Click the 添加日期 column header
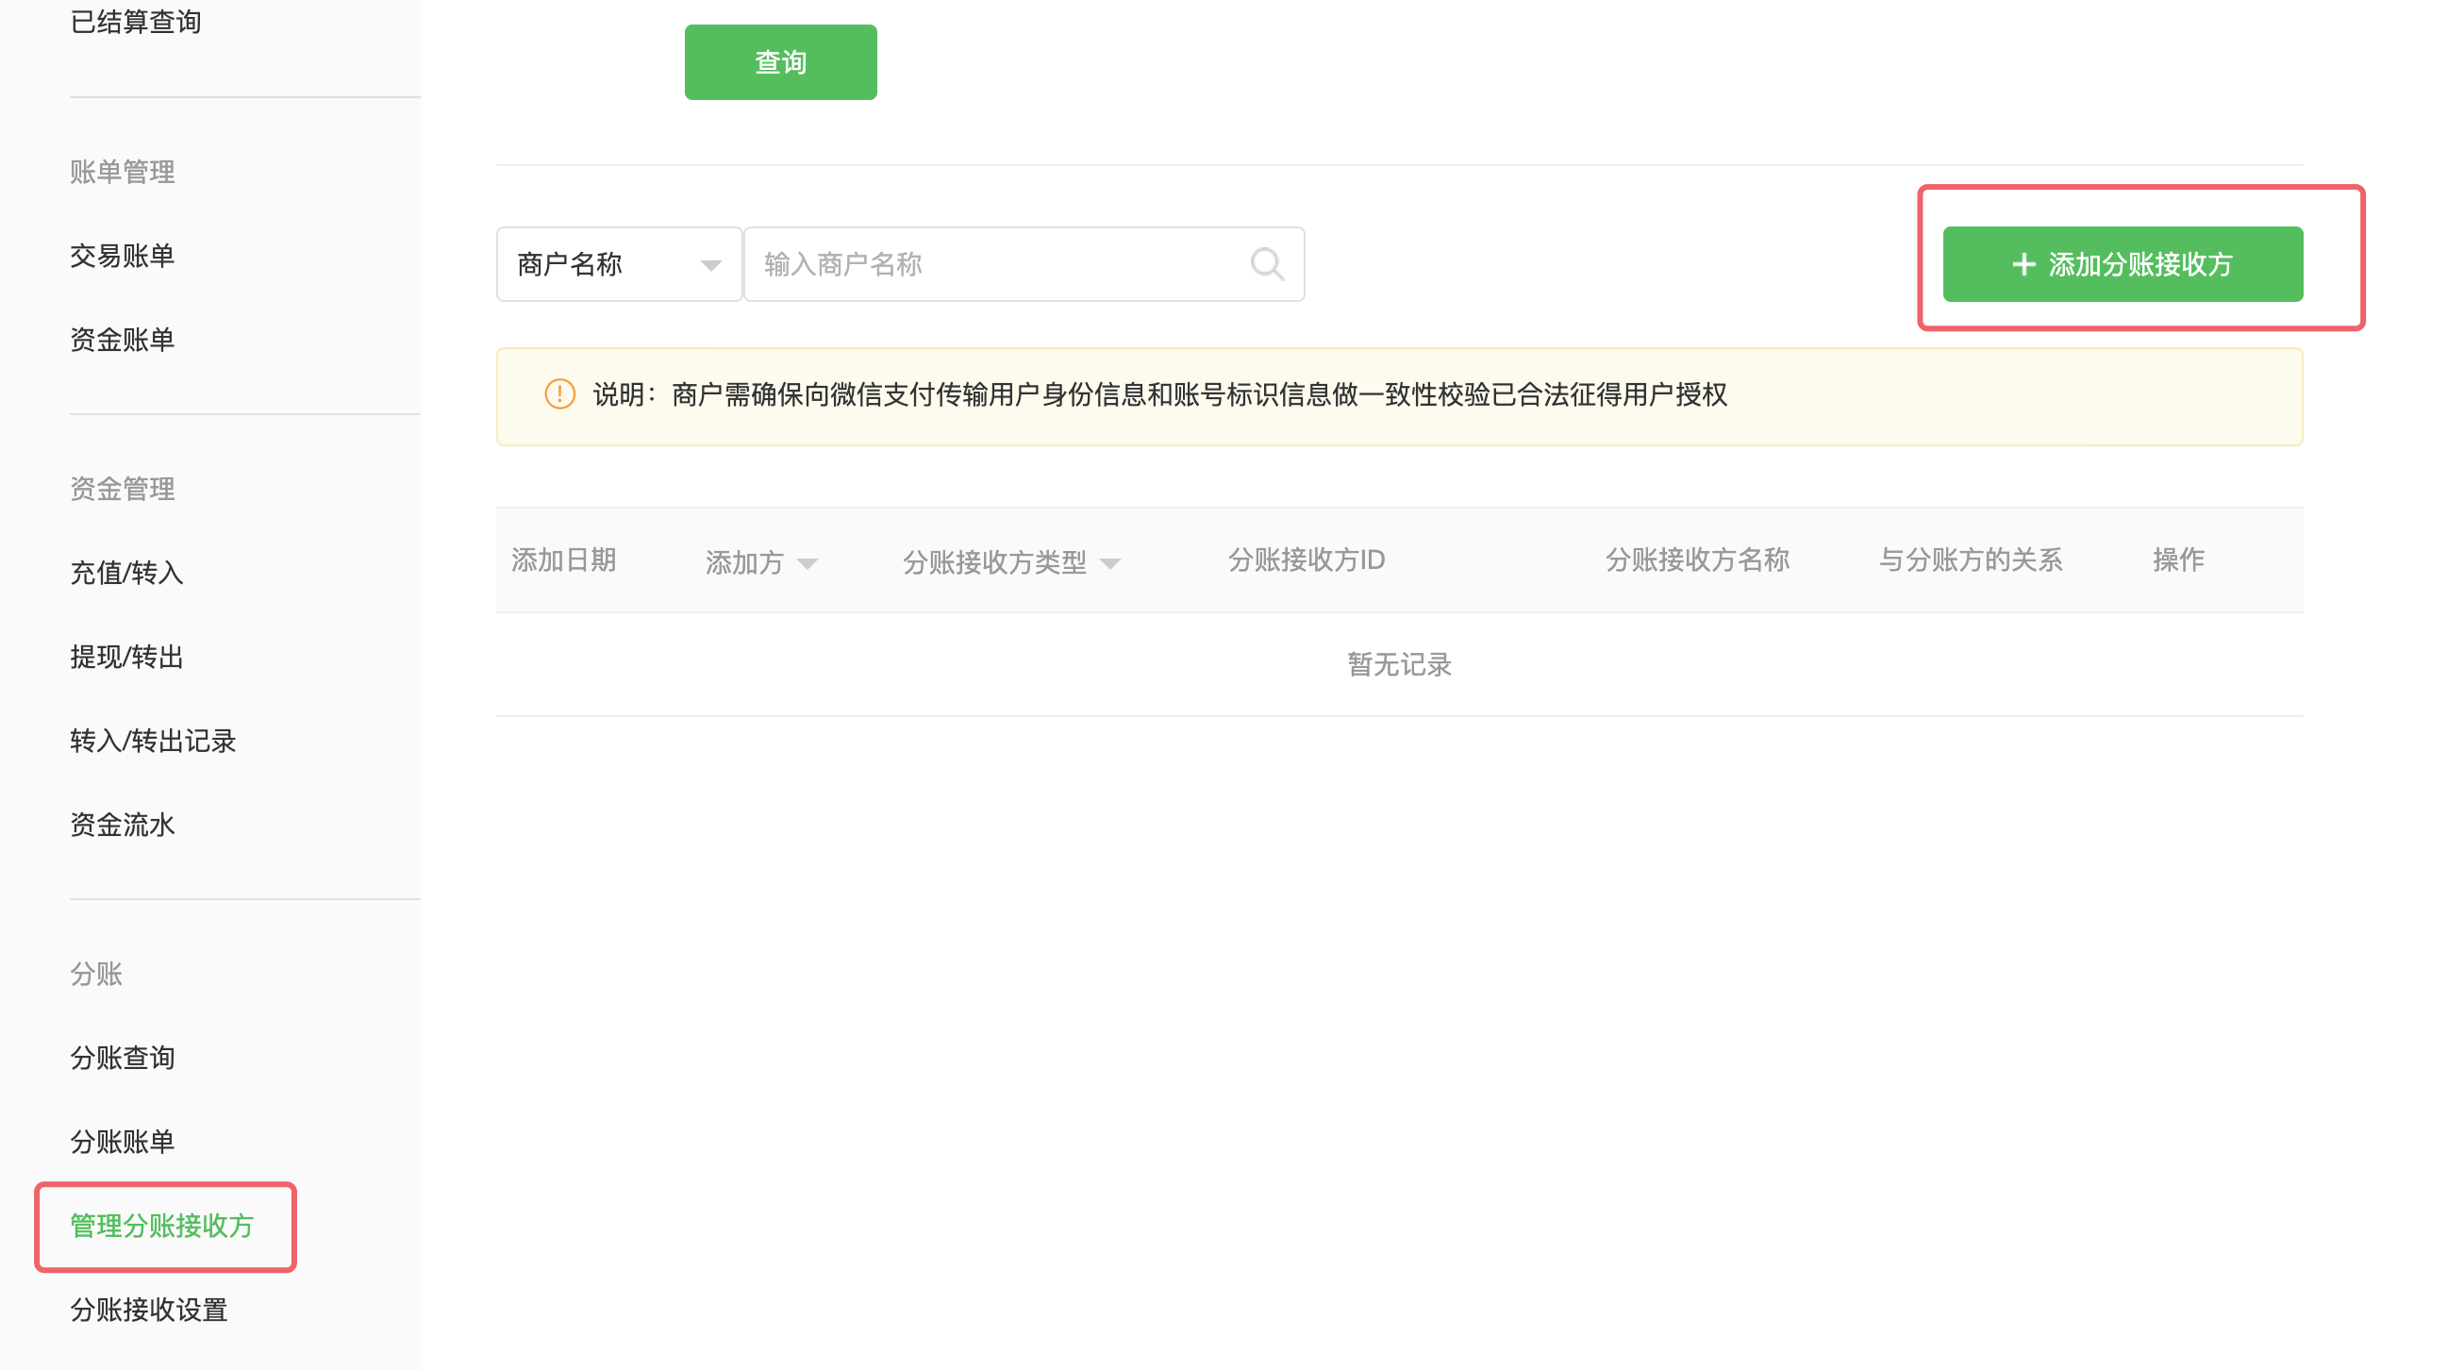The width and height of the screenshot is (2464, 1370). click(563, 560)
